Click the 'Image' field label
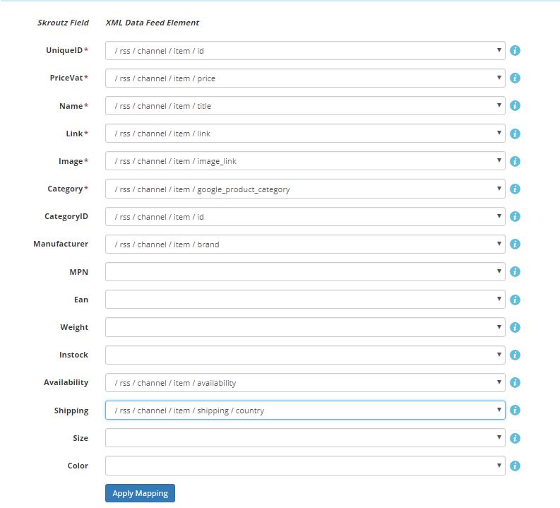Viewport: 560px width, 508px height. pos(71,161)
